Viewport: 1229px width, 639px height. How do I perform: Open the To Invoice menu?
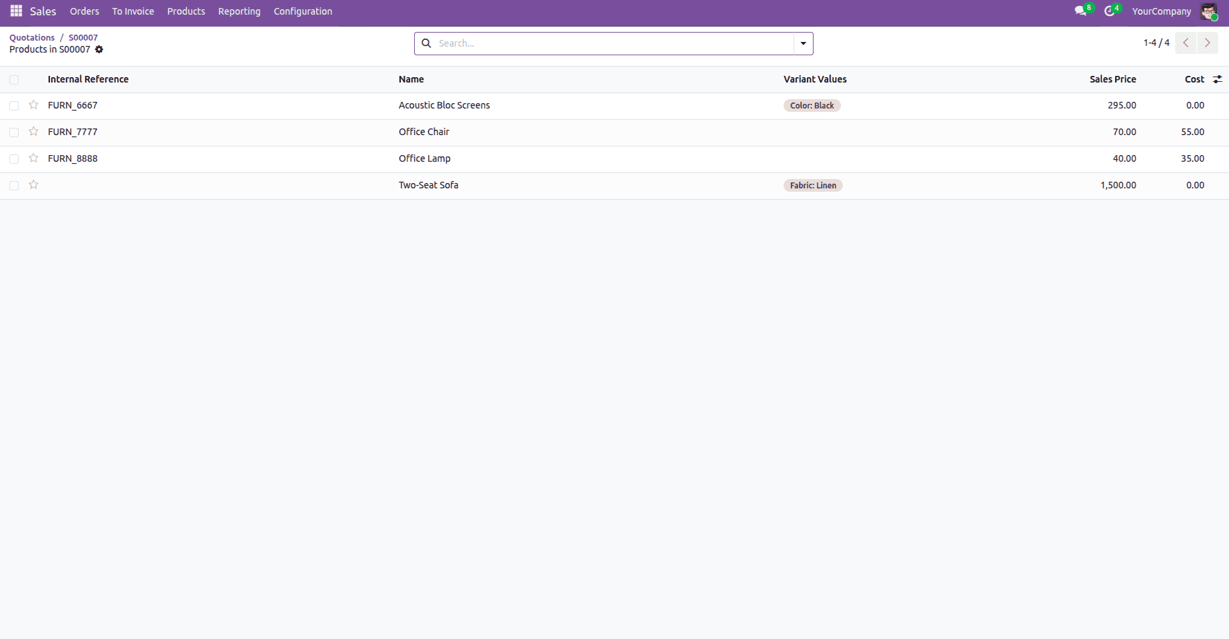(x=133, y=11)
